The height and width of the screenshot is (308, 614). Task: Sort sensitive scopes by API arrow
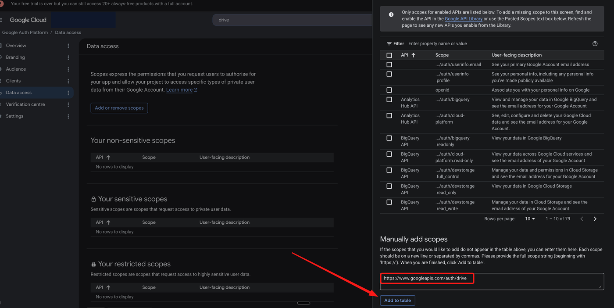(x=108, y=222)
